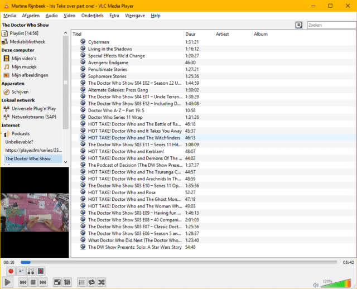Open the Weergave menu
The image size is (357, 289).
point(135,16)
